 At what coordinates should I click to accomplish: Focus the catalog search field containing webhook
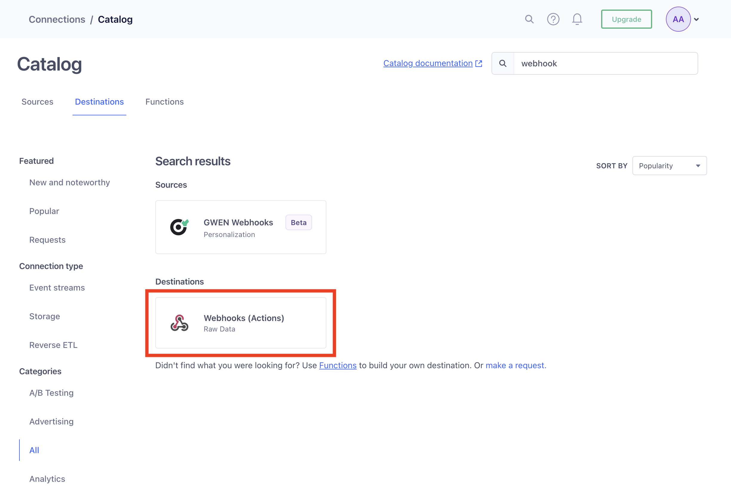[605, 64]
